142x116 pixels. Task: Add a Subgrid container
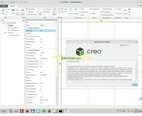tap(76, 11)
